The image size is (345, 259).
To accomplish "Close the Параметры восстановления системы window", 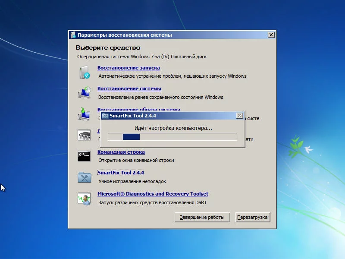I will [271, 35].
